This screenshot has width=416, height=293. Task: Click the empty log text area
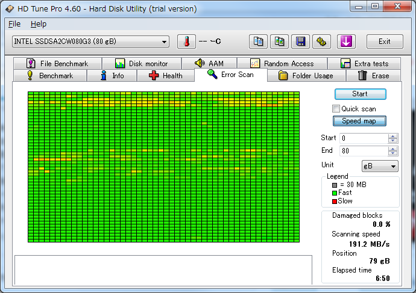[x=163, y=270]
